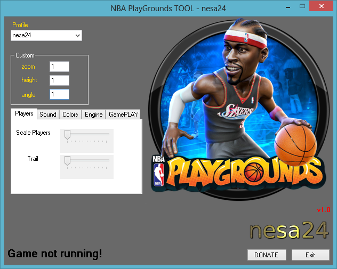337x269 pixels.
Task: Click the yellow 'zoom' label
Action: tap(28, 67)
